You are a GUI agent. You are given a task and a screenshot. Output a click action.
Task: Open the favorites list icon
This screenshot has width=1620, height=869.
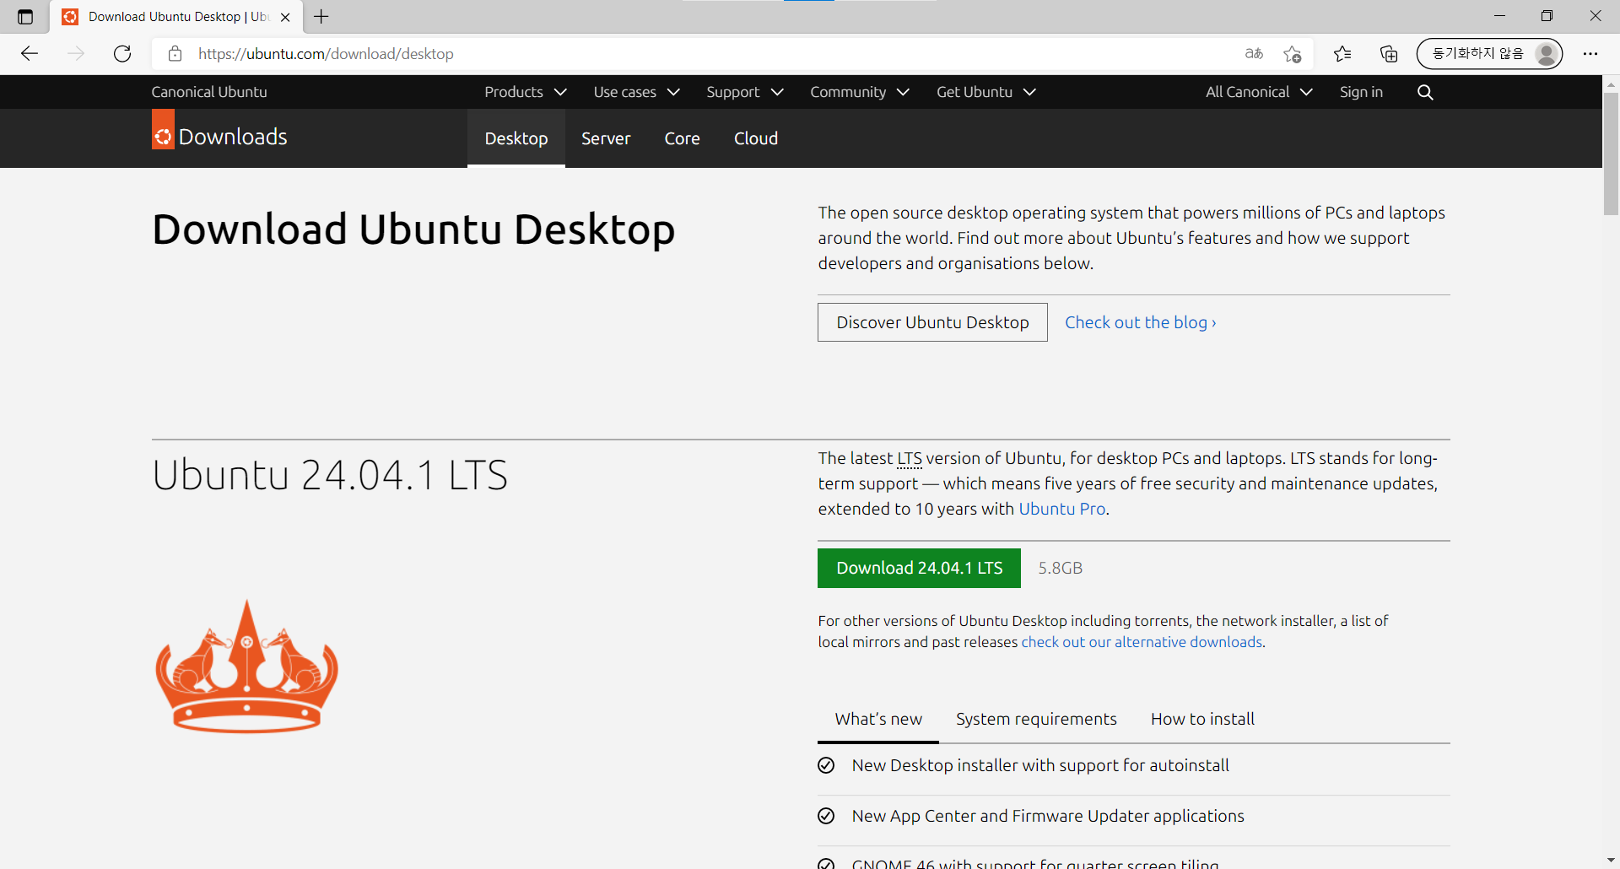pos(1342,54)
